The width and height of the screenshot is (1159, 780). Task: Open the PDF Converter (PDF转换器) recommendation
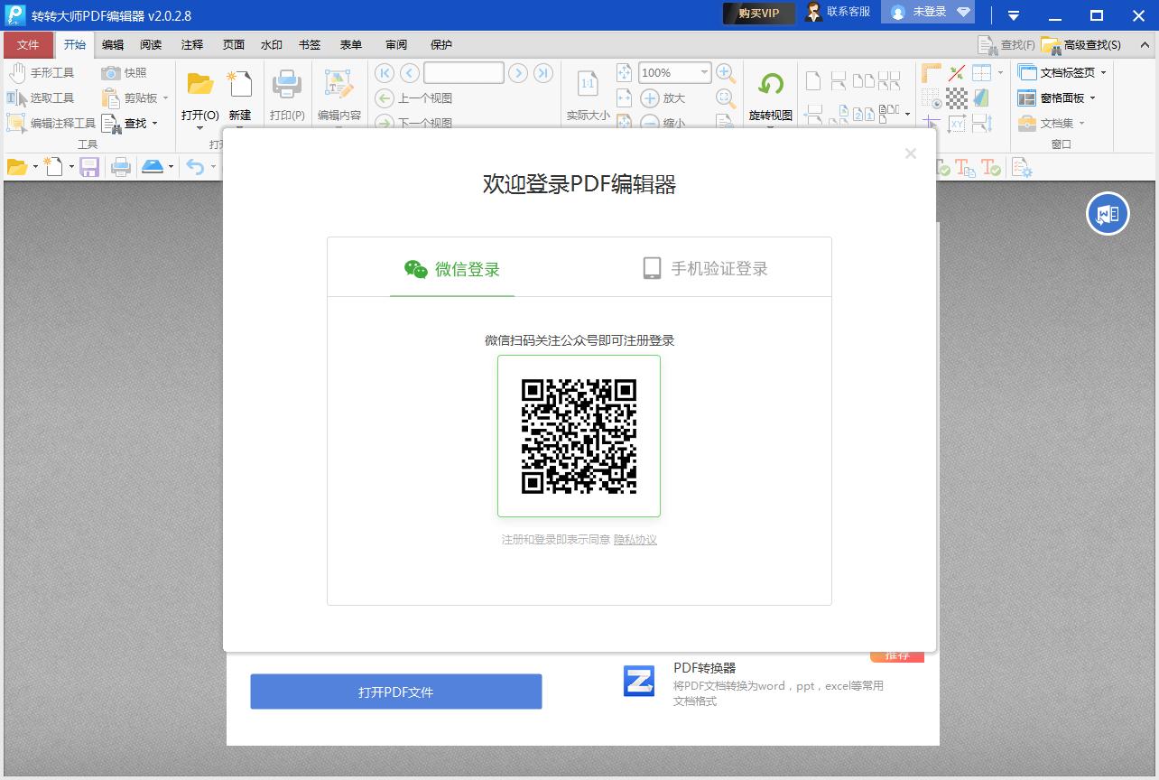(x=756, y=683)
